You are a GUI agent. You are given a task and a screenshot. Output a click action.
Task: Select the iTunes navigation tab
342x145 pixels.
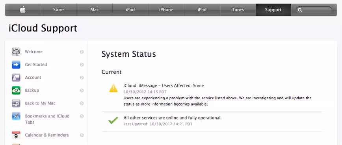click(x=238, y=10)
